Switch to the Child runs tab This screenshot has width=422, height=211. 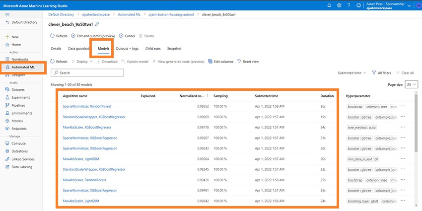point(153,49)
